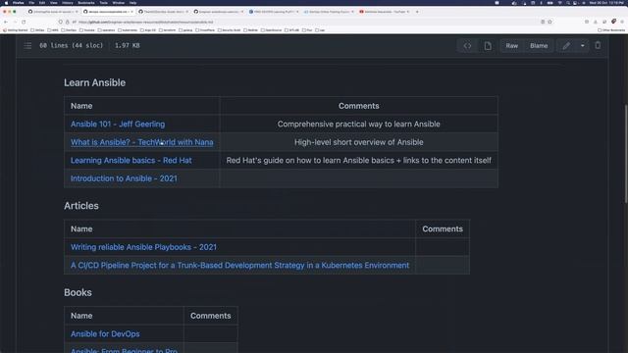
Task: Open Learning Ansible basics - Red Hat link
Action: pyautogui.click(x=131, y=161)
